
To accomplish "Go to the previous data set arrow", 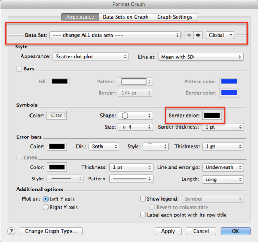I will (189, 35).
